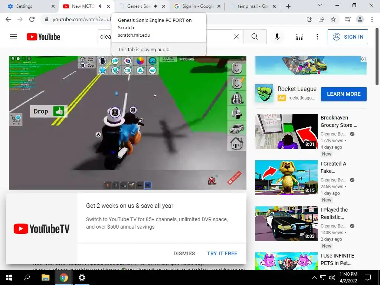Open network status tray icon
380x285 pixels.
(x=323, y=278)
